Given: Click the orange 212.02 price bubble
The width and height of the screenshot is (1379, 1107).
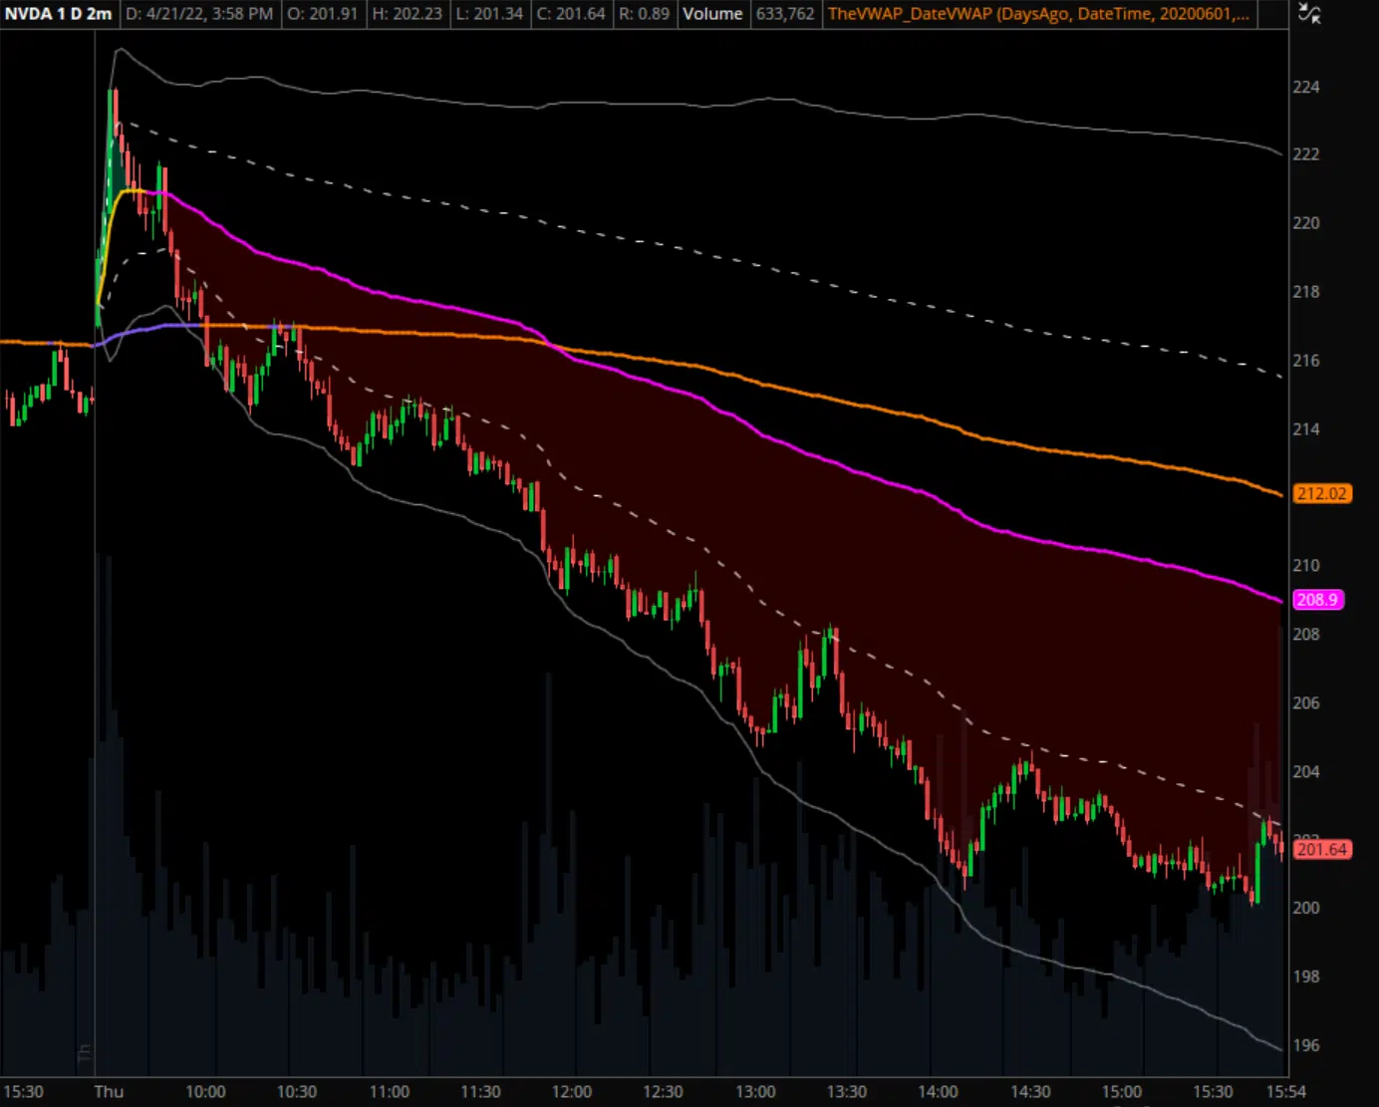Looking at the screenshot, I should [1321, 493].
